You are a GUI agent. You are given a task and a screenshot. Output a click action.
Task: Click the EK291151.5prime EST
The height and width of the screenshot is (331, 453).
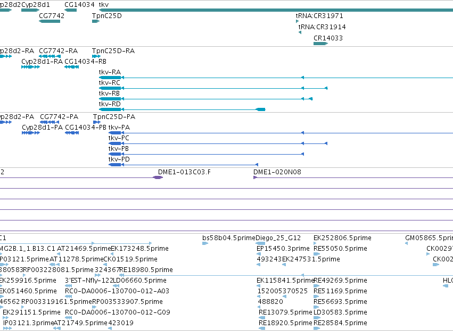coord(5,318)
